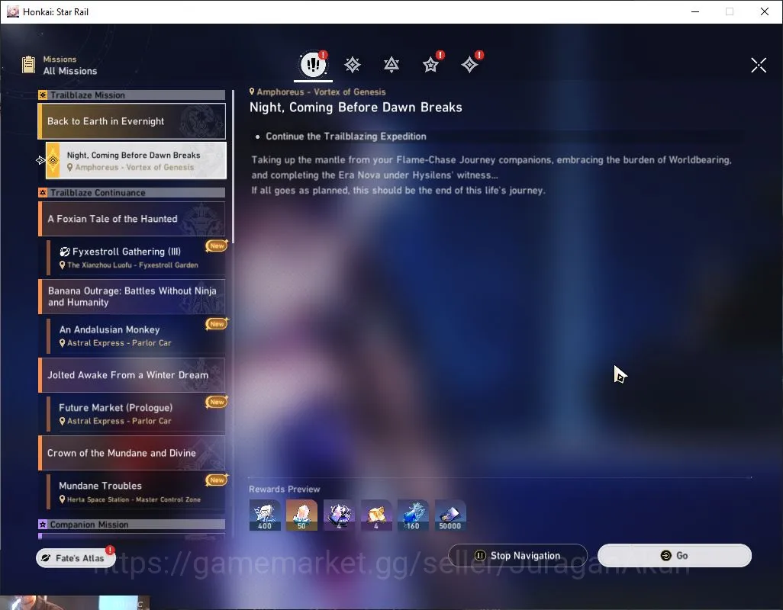Select An Andalusian Monkey mission

tap(137, 335)
